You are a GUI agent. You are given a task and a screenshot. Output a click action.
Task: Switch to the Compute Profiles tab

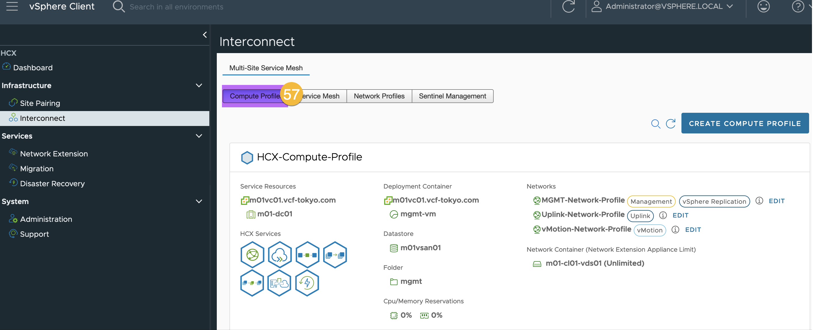(x=255, y=96)
